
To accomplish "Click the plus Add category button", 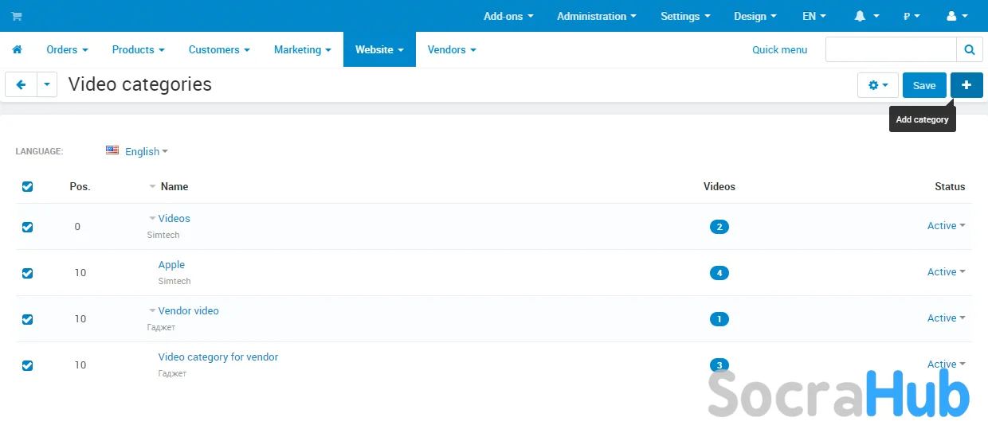I will coord(966,85).
